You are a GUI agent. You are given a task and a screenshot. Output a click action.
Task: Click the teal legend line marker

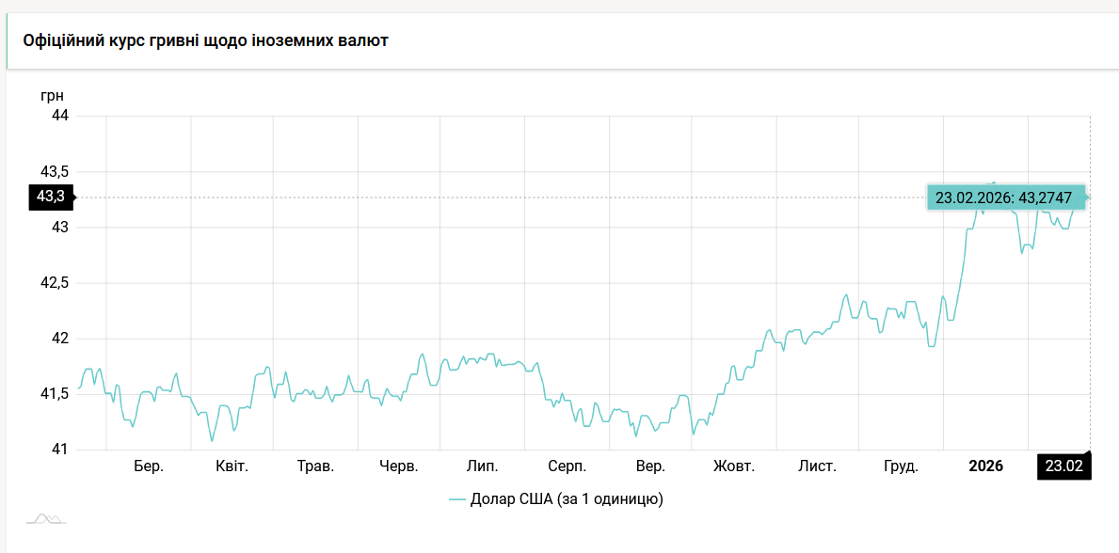pyautogui.click(x=457, y=499)
